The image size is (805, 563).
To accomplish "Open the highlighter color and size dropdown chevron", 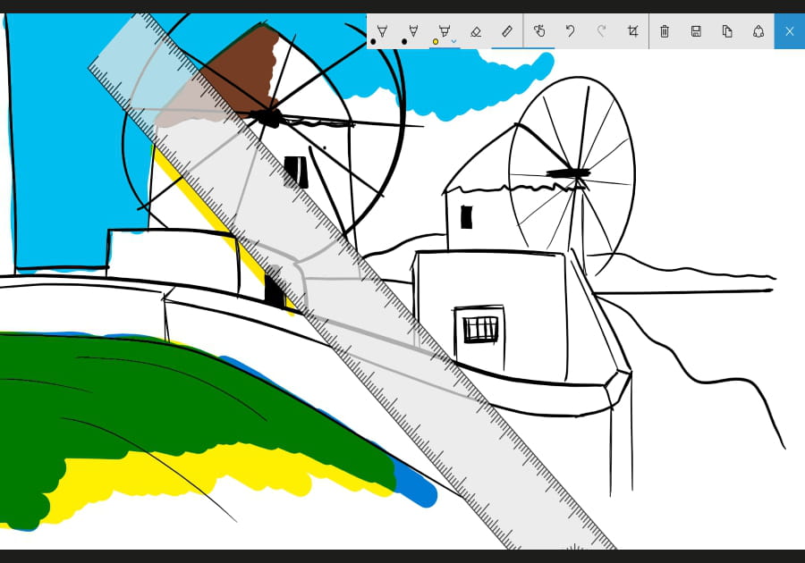I will pos(453,41).
